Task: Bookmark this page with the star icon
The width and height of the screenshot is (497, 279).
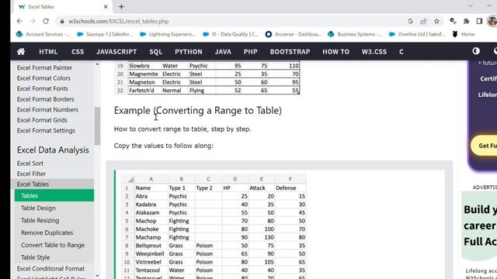Action: click(436, 21)
